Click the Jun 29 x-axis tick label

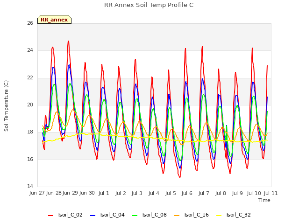point(70,193)
